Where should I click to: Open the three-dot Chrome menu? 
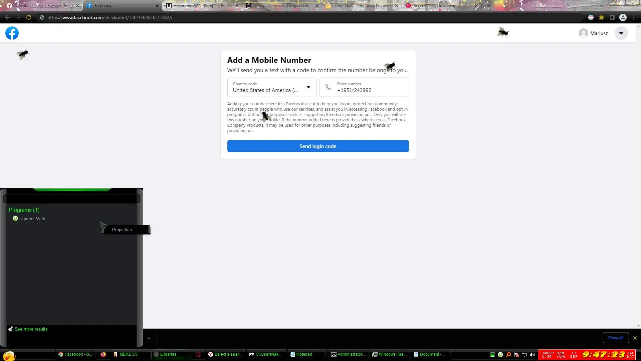(634, 17)
